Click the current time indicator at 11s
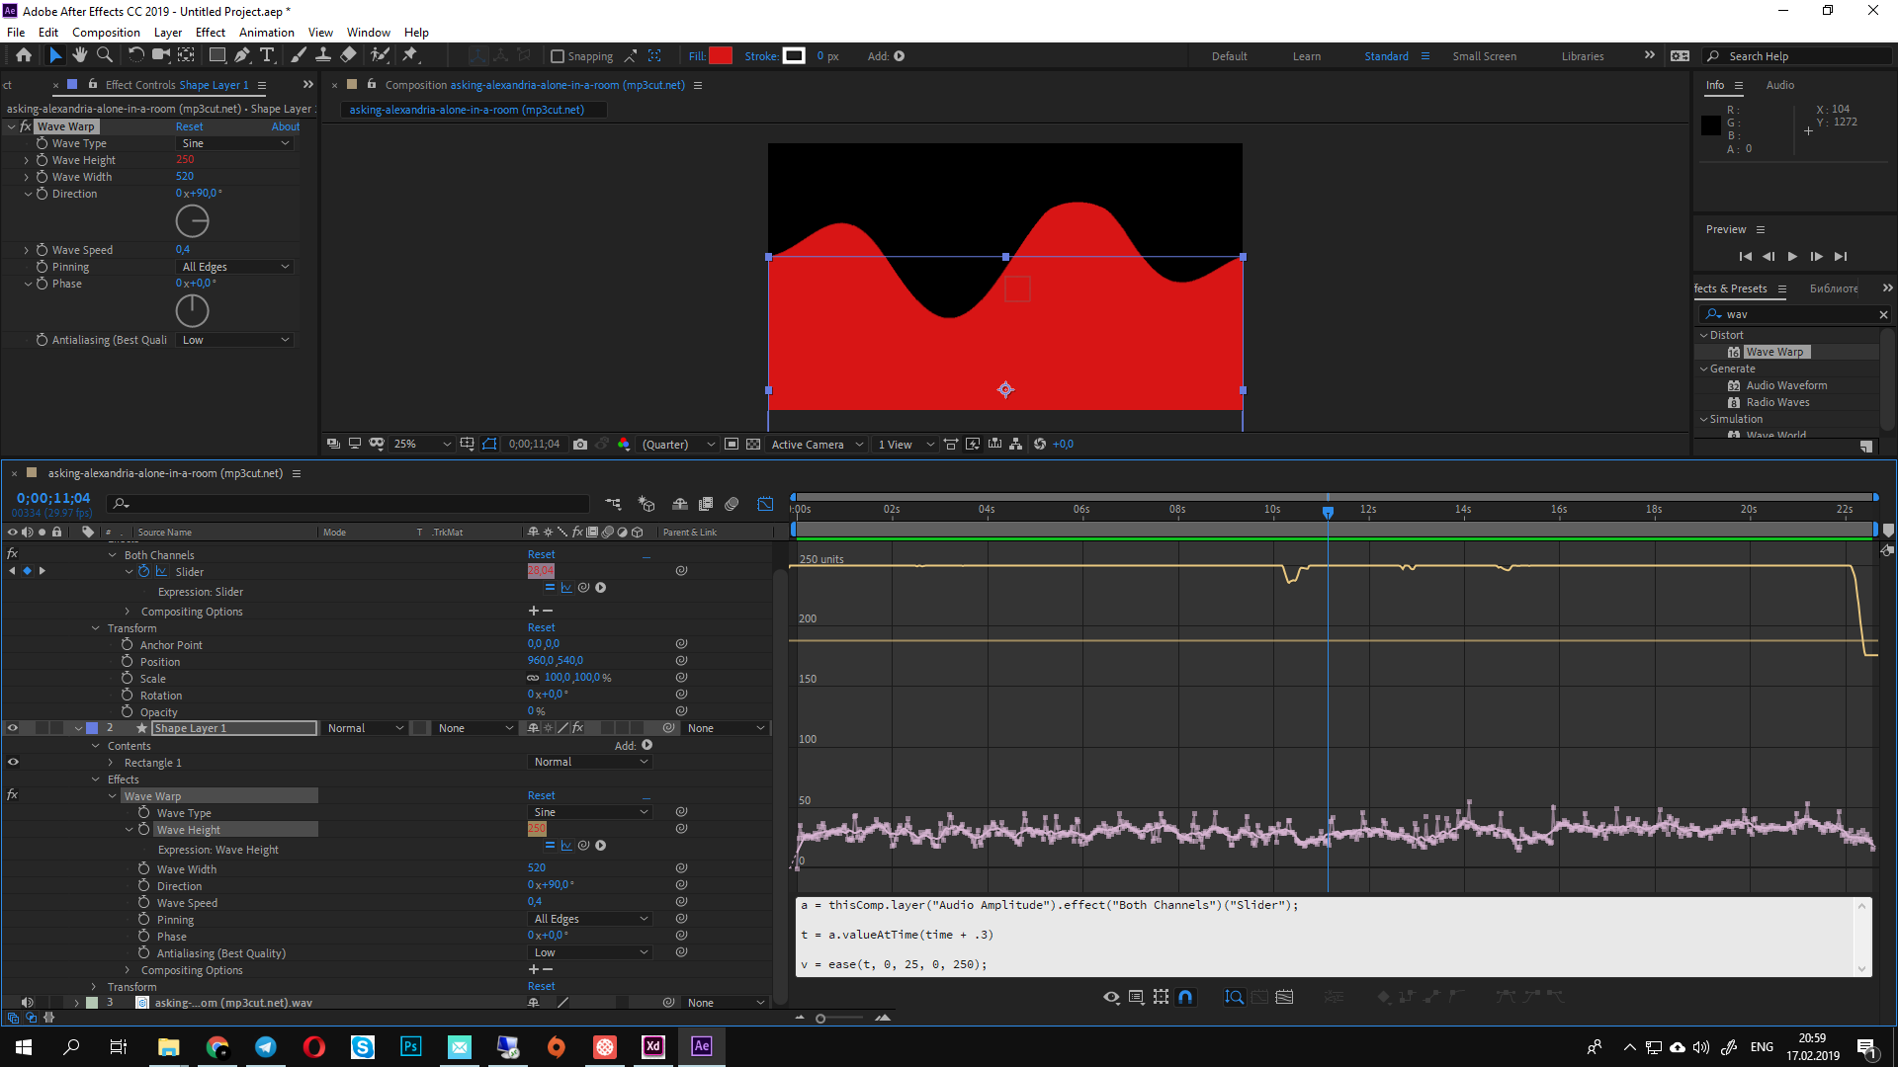Viewport: 1898px width, 1067px height. [1328, 512]
